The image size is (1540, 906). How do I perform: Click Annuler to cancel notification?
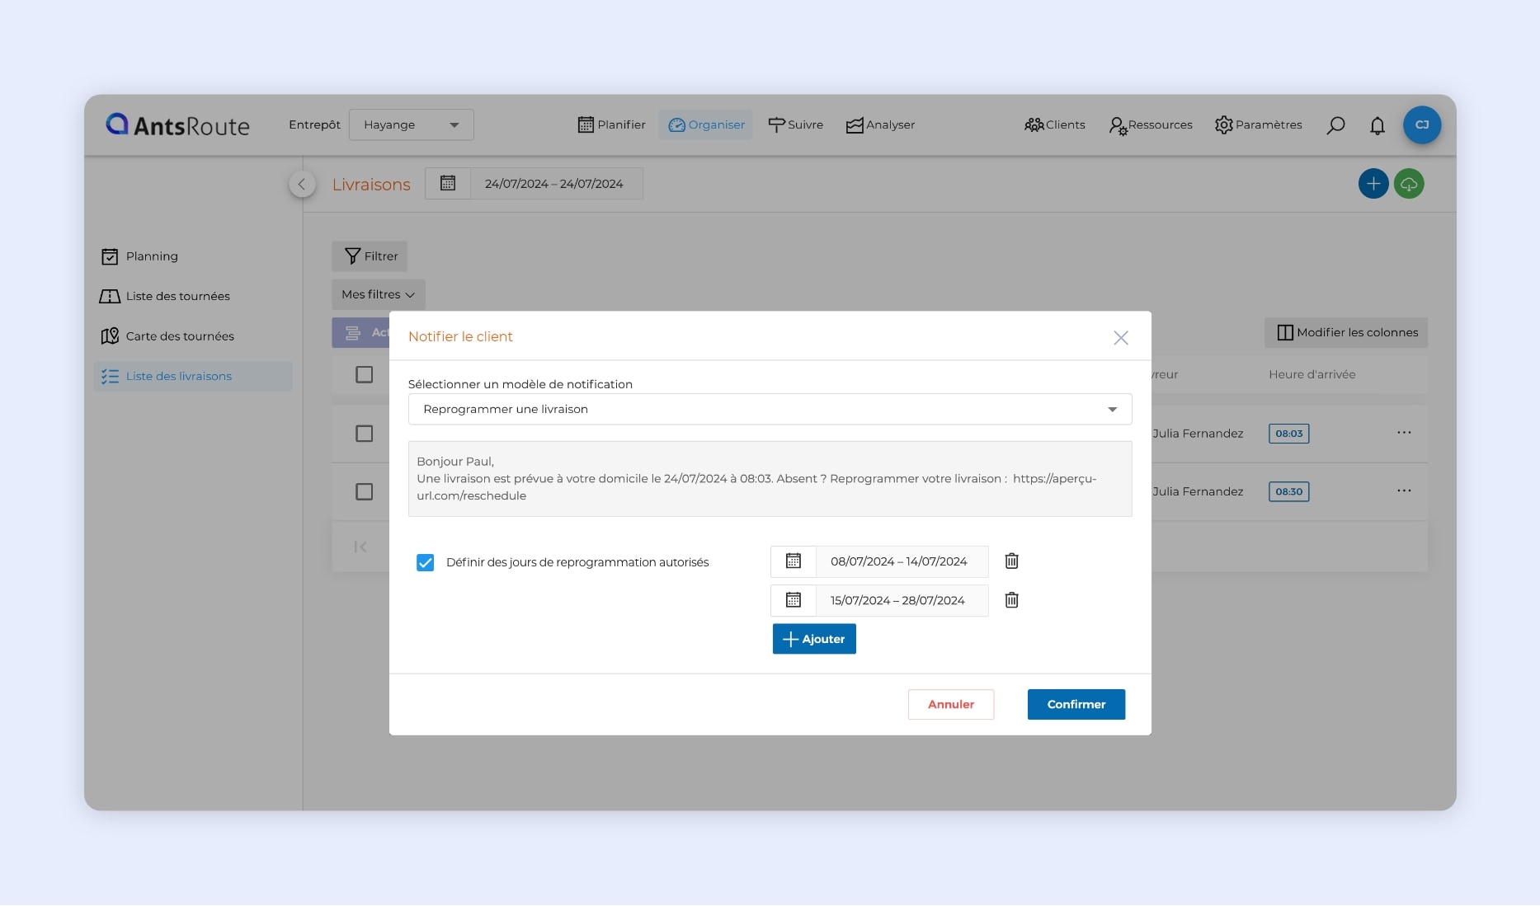tap(950, 705)
